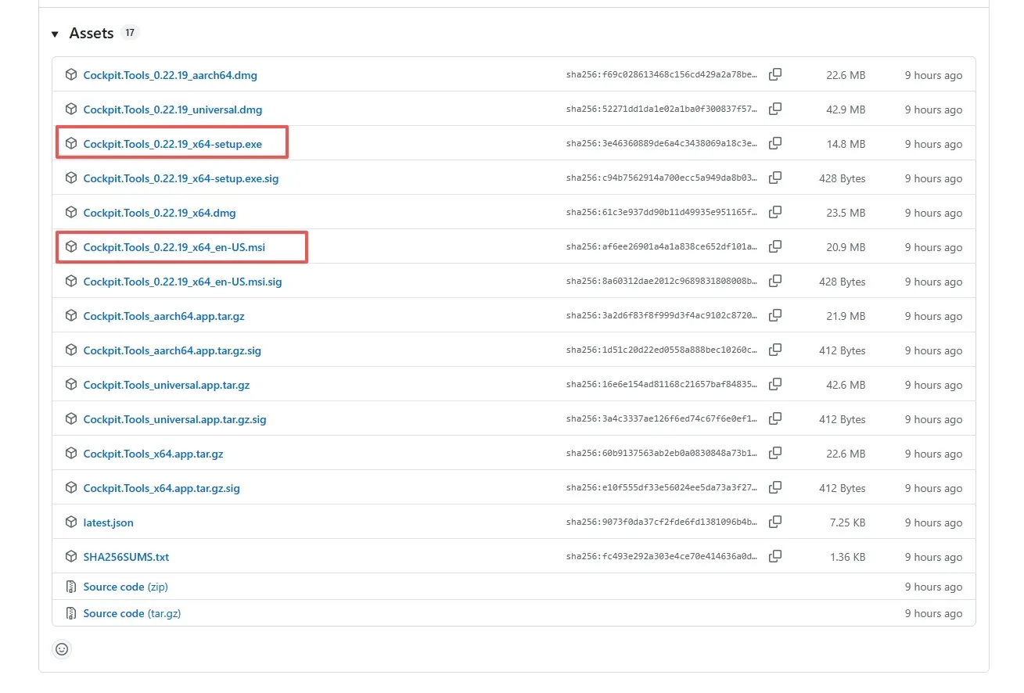Open the latest.json file link

click(x=109, y=523)
